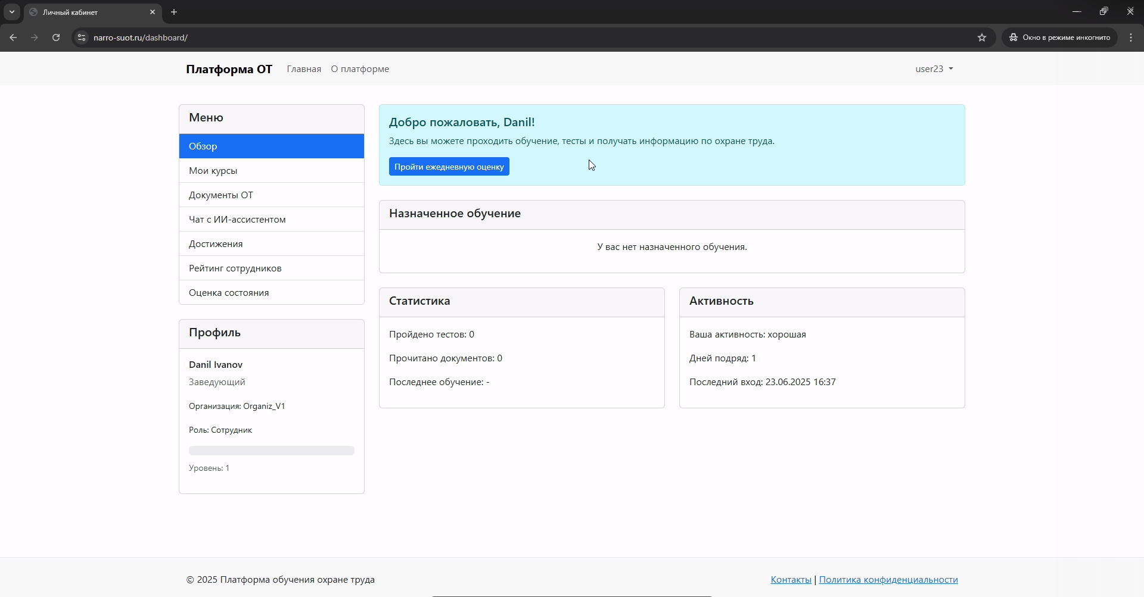Reload the dashboard page
The height and width of the screenshot is (597, 1144).
55,37
